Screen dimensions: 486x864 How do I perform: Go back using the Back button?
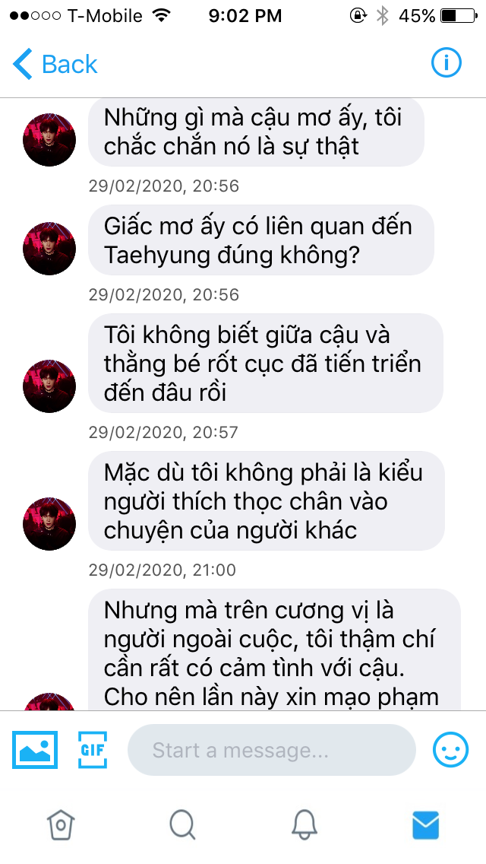[55, 64]
